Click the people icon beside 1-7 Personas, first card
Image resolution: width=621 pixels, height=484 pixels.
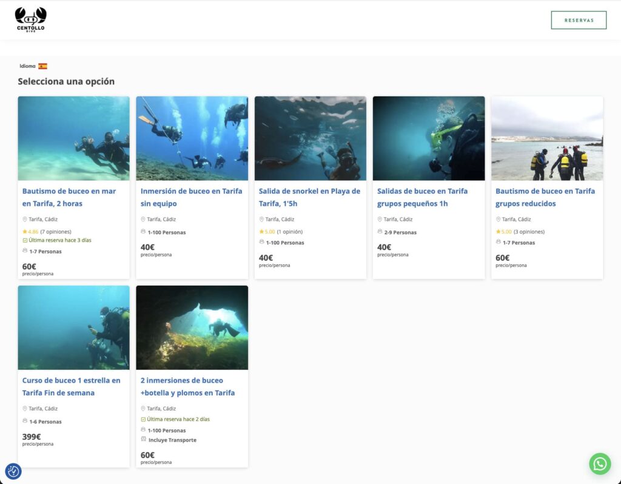coord(25,250)
